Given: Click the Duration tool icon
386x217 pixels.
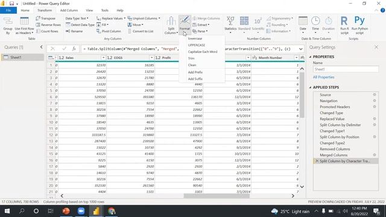Looking at the screenshot, I should [x=328, y=25].
